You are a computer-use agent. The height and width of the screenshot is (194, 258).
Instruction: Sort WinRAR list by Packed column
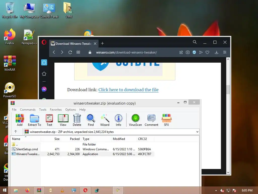click(71, 139)
